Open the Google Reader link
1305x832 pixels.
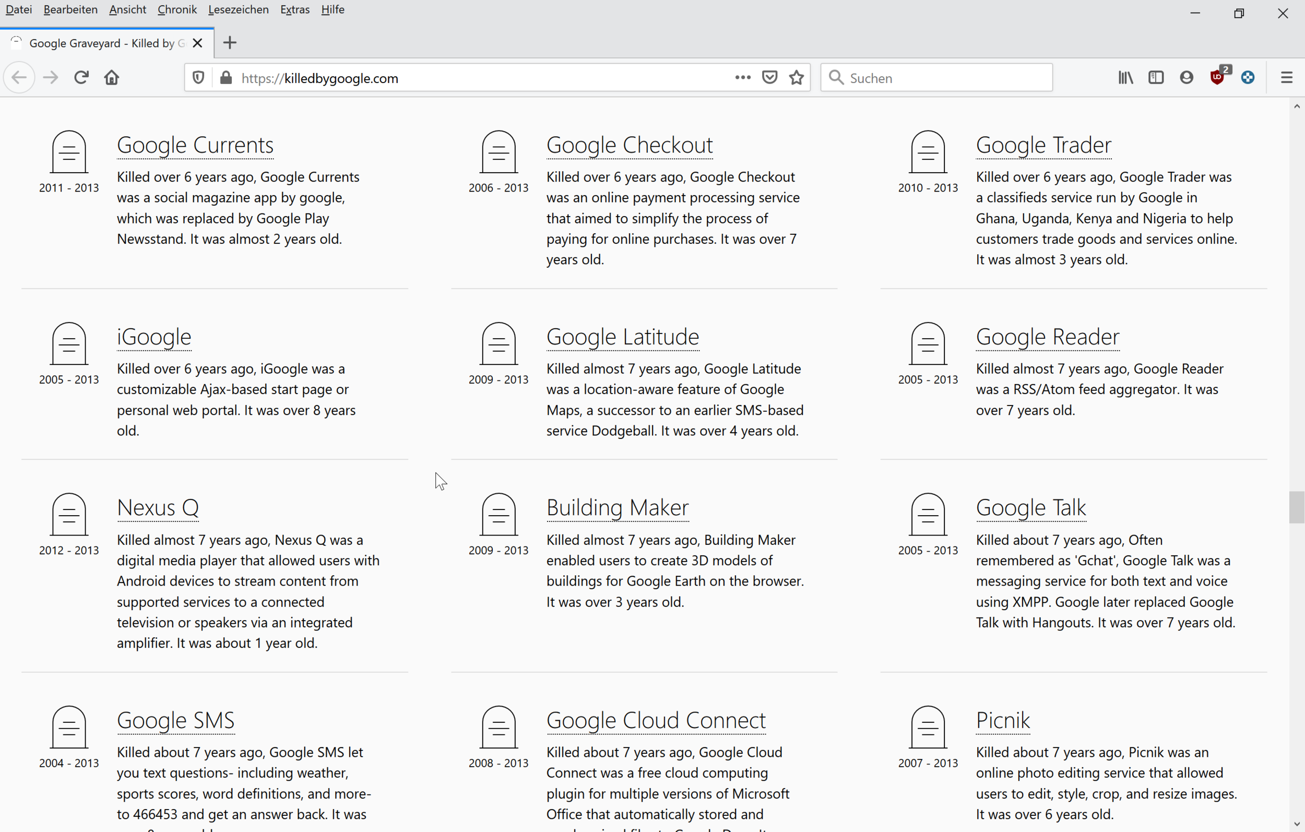(1048, 337)
